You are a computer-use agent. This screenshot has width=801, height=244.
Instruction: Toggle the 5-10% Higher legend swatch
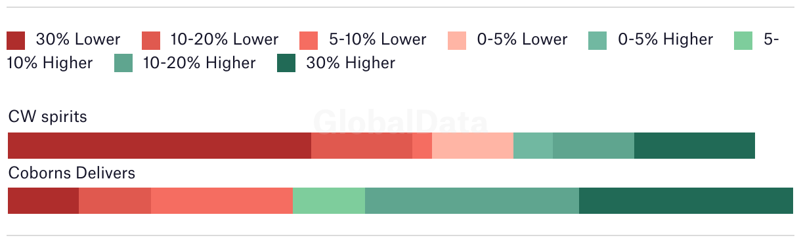(x=743, y=40)
